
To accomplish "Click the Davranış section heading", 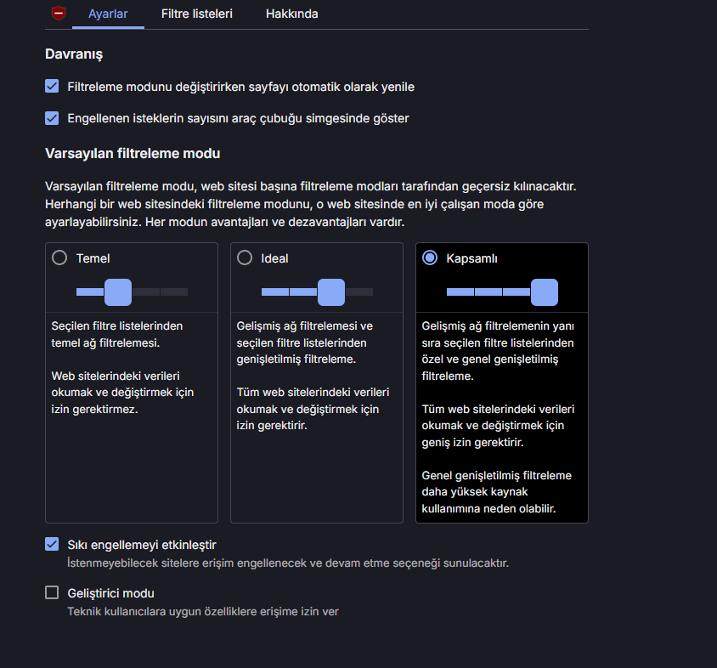I will 74,54.
